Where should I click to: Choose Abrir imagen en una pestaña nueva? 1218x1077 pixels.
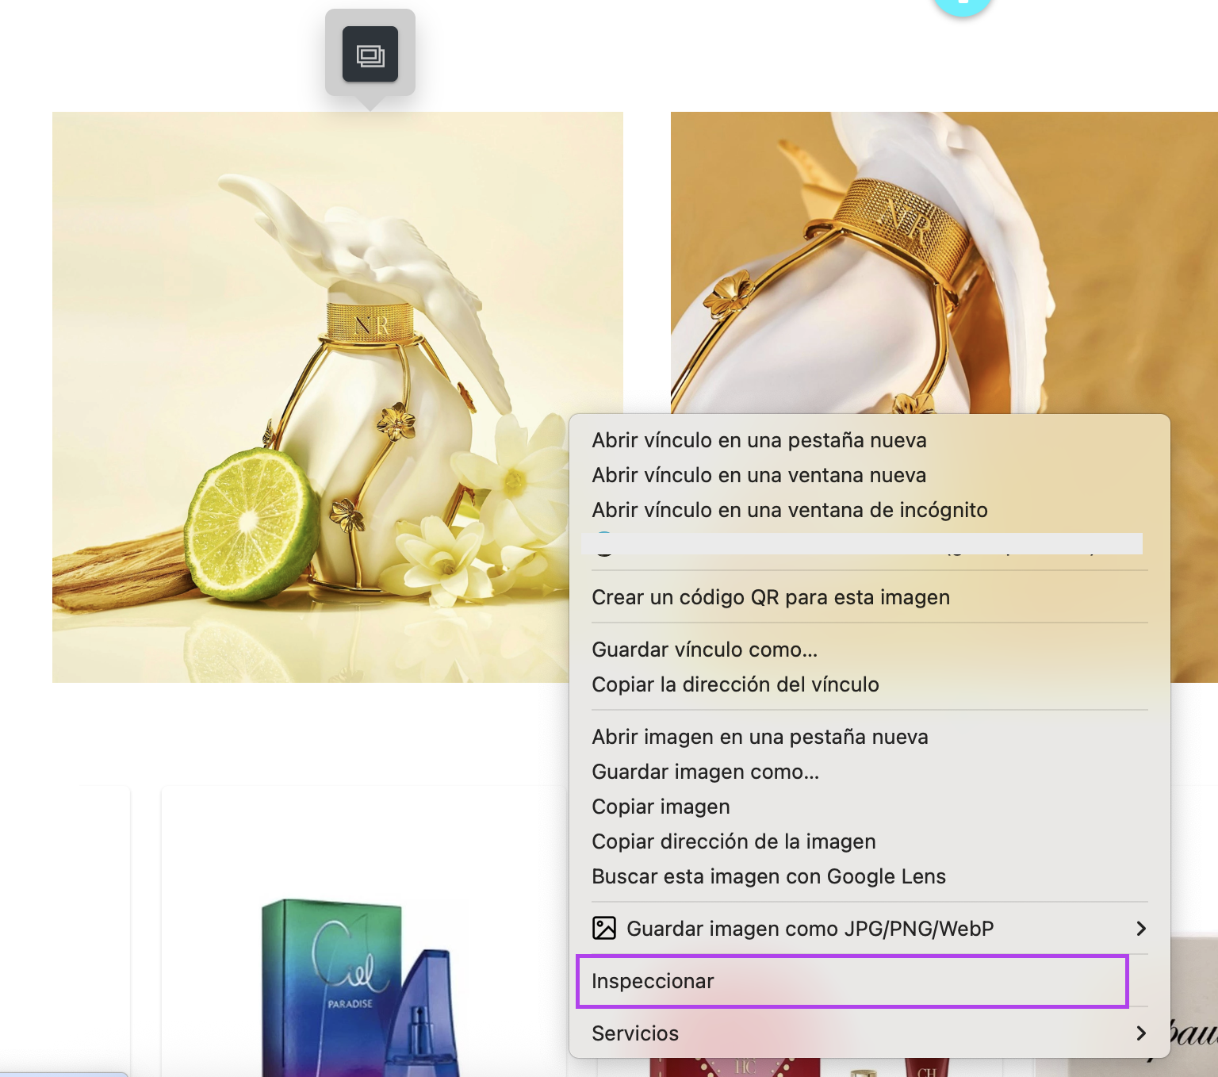(760, 737)
